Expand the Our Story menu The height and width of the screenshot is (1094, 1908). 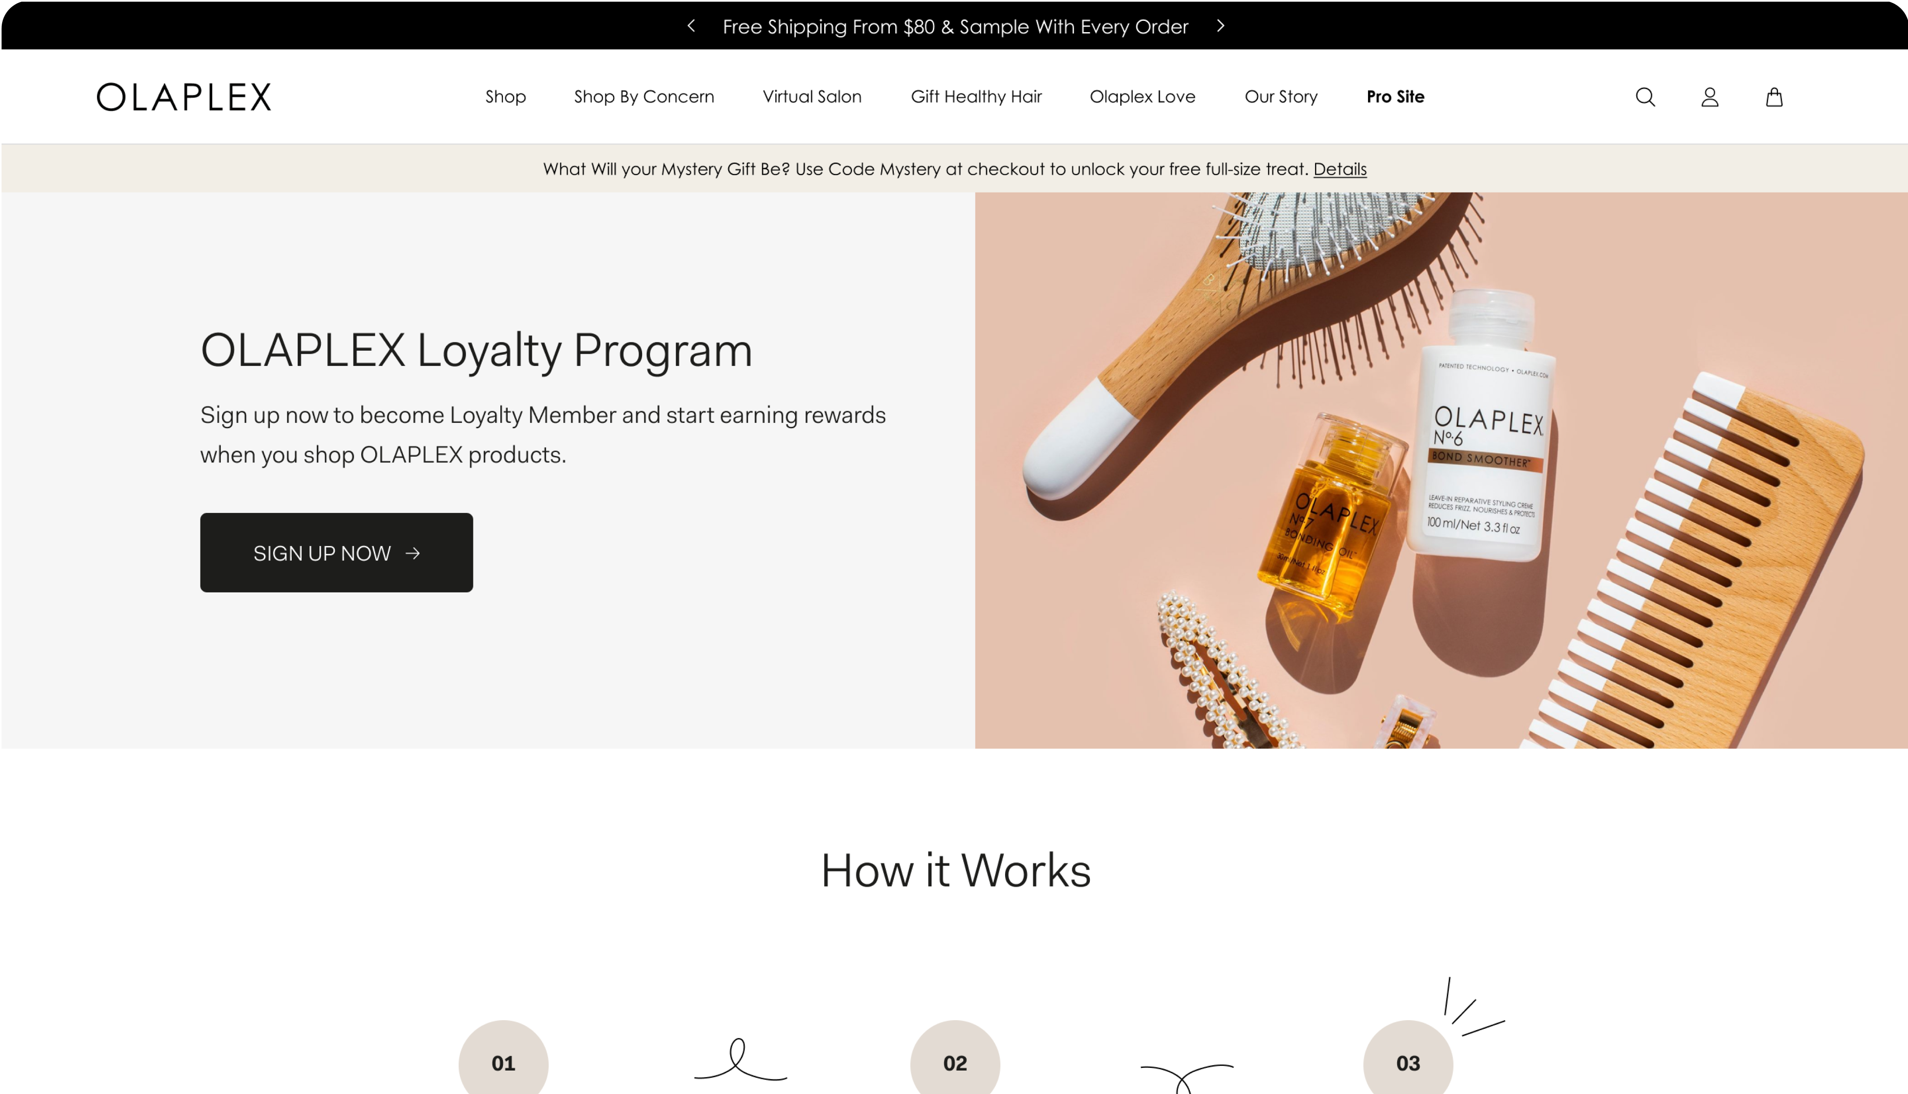coord(1281,96)
